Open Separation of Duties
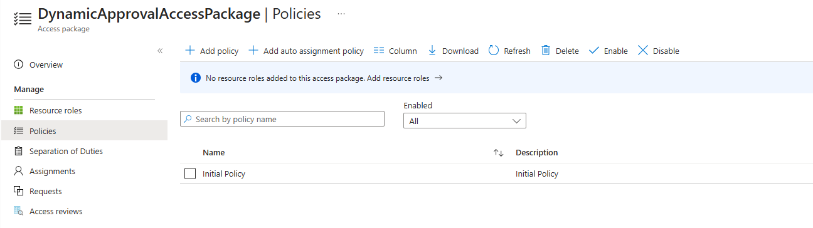Image resolution: width=813 pixels, height=228 pixels. coord(66,151)
